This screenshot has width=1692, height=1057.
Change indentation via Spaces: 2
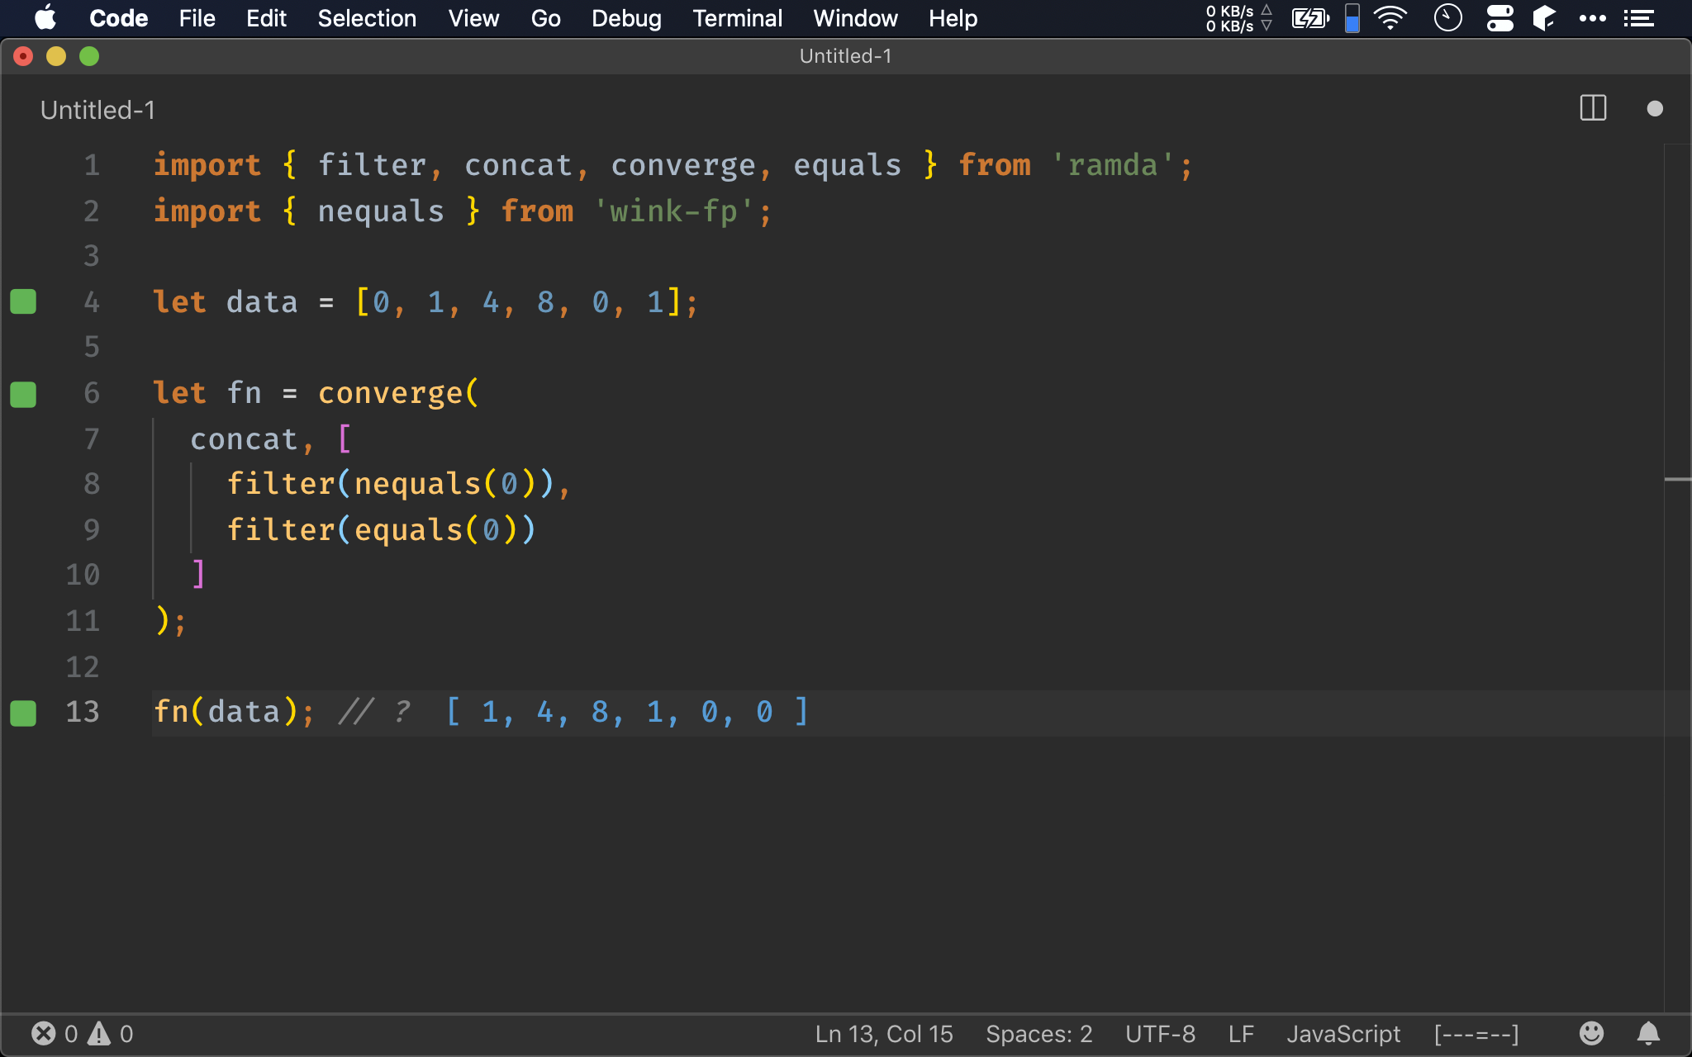click(1038, 1034)
